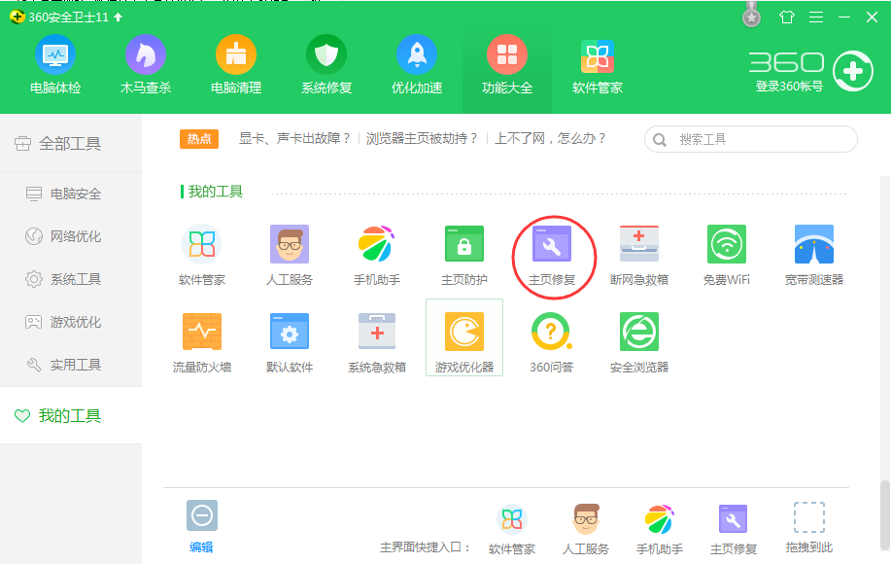The height and width of the screenshot is (564, 891).
Task: Open the 流量防火墙 traffic firewall
Action: coord(201,337)
